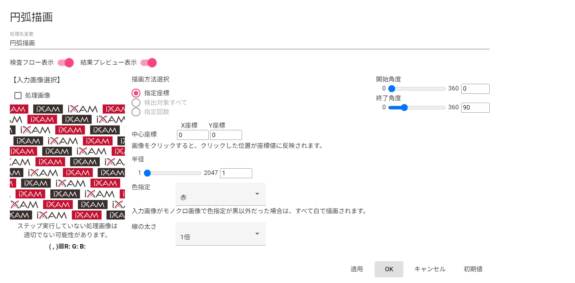Click the 開始角度 slider handle
This screenshot has width=575, height=283.
pos(392,89)
